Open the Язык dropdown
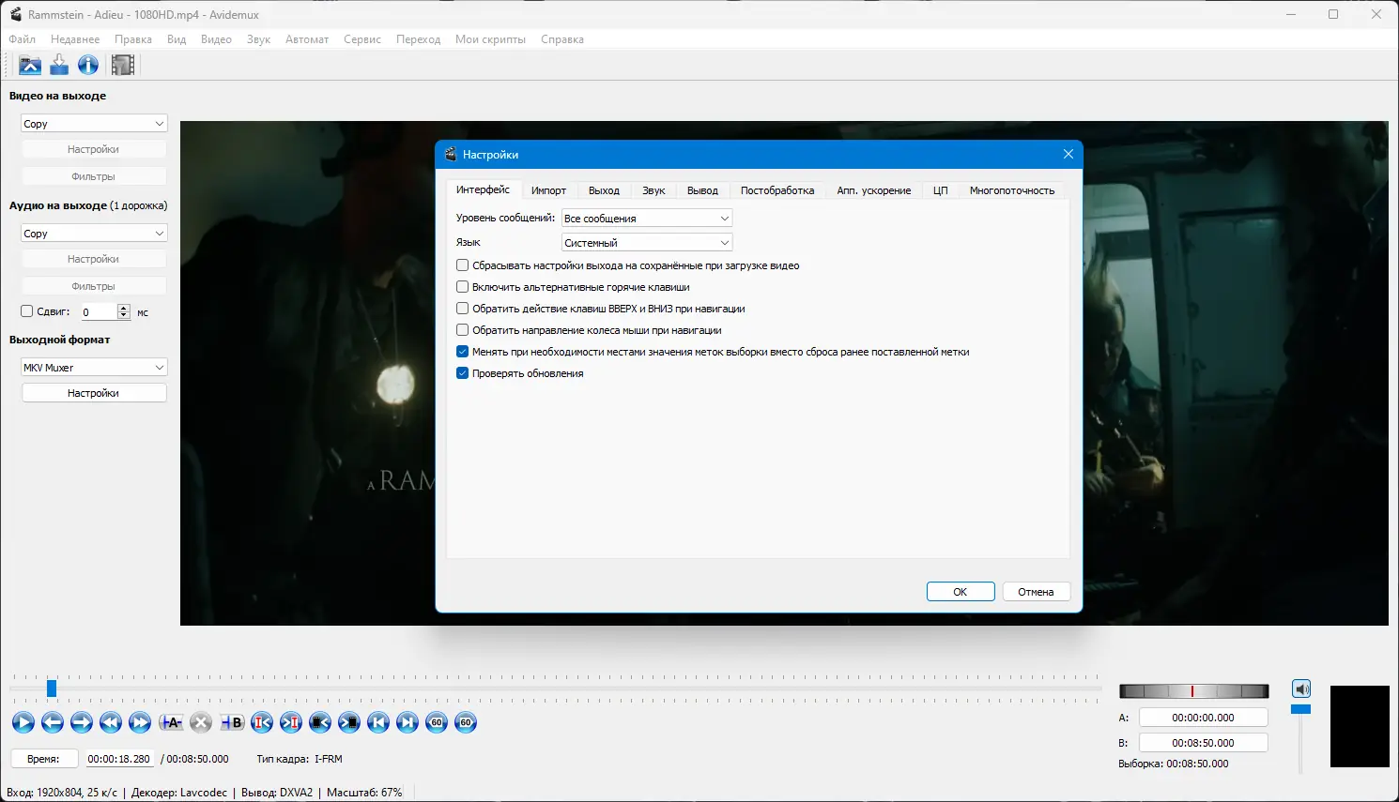This screenshot has width=1399, height=802. coord(647,243)
